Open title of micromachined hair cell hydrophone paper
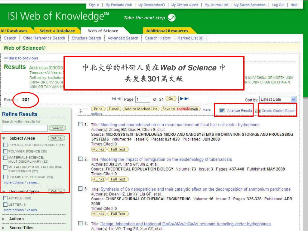This screenshot has width=308, height=231. point(180,125)
